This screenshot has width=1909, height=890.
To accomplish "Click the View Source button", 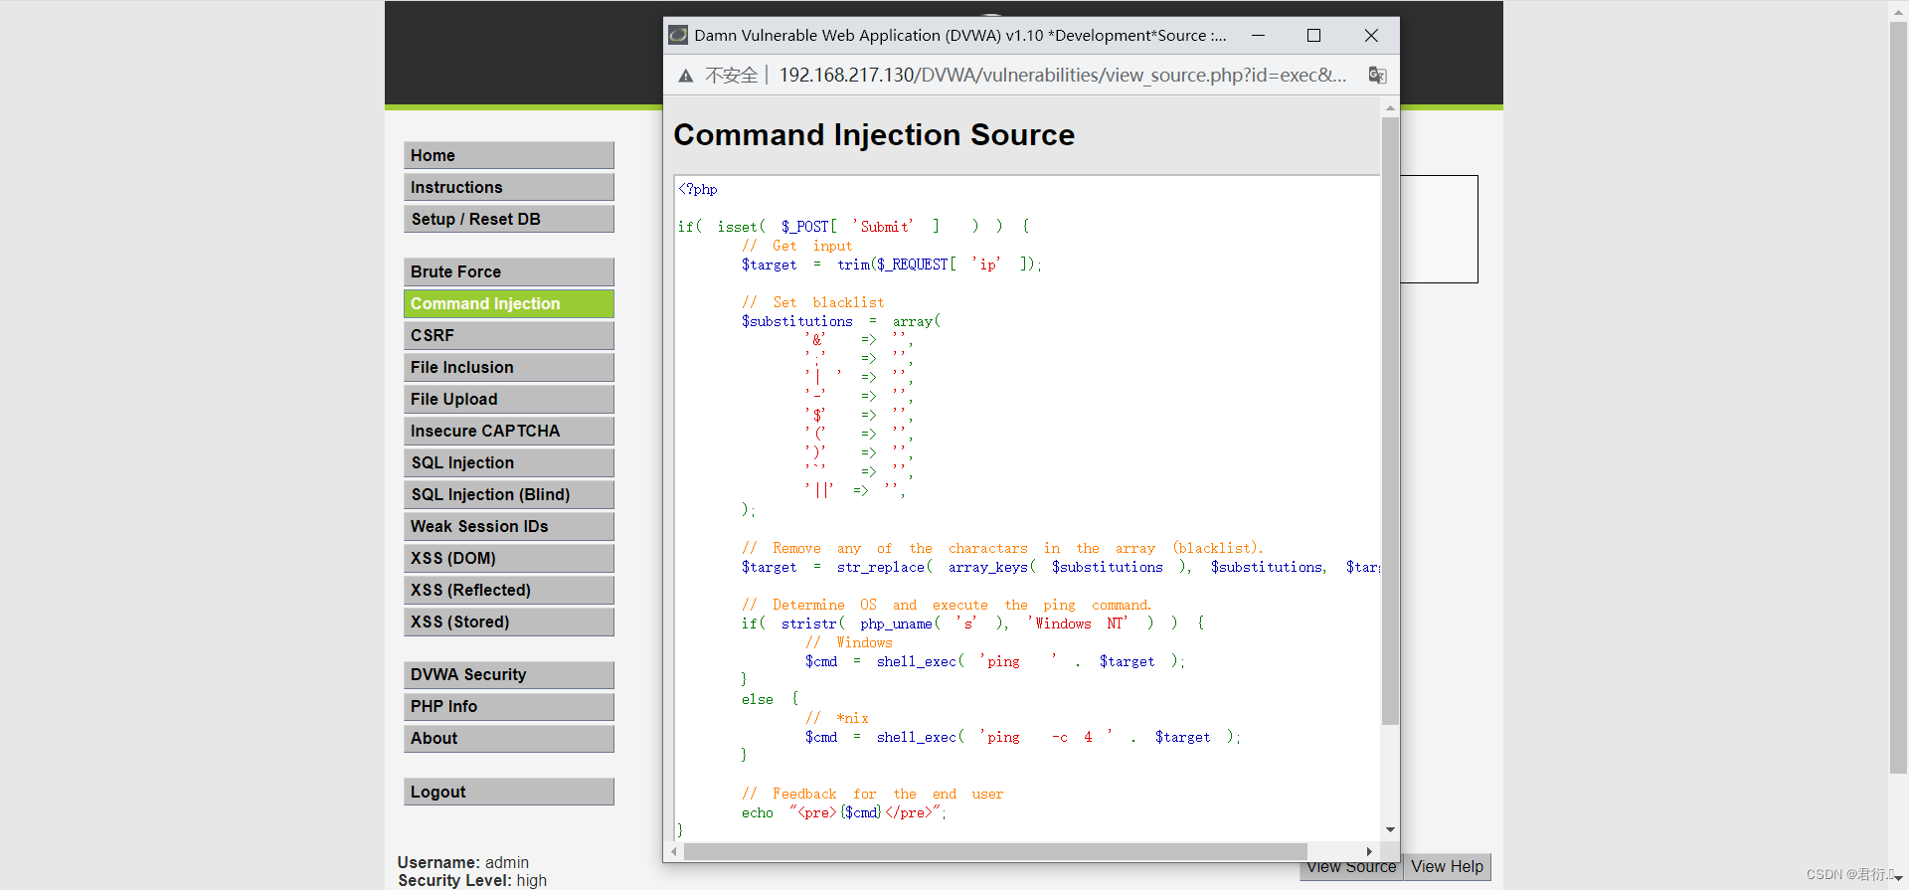I will click(x=1351, y=869).
